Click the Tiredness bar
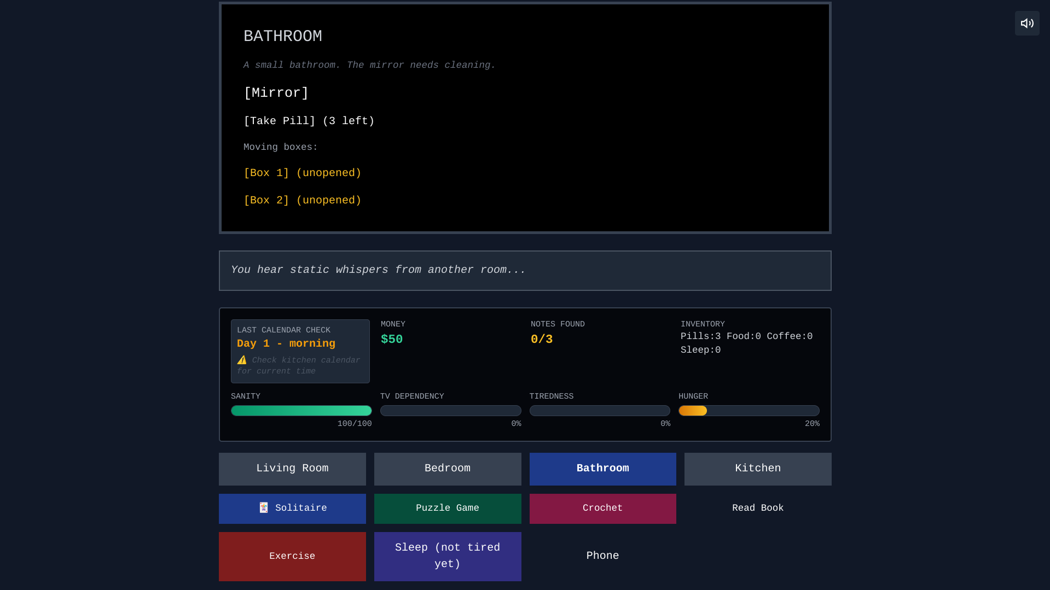Viewport: 1050px width, 590px height. click(600, 411)
